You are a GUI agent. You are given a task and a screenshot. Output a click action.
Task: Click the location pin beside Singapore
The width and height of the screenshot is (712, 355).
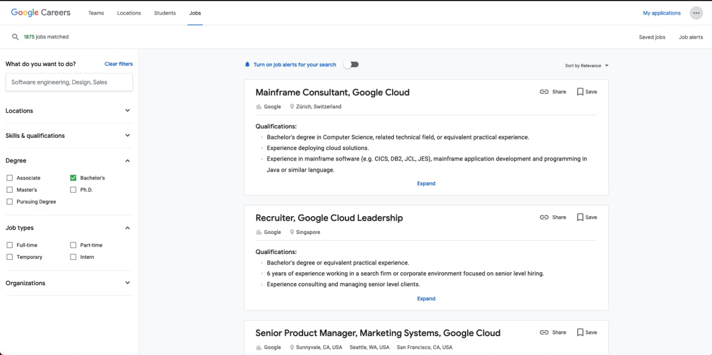click(x=292, y=232)
